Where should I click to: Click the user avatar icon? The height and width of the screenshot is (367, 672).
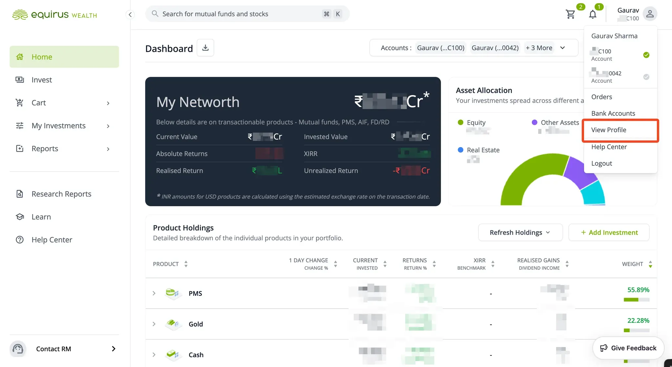tap(650, 14)
